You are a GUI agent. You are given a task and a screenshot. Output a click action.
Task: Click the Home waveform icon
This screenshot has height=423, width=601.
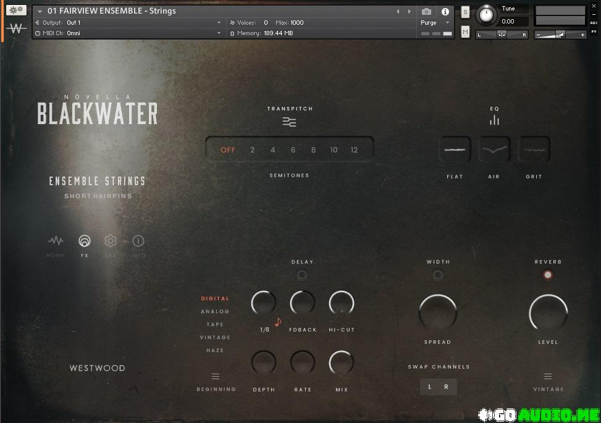[56, 241]
